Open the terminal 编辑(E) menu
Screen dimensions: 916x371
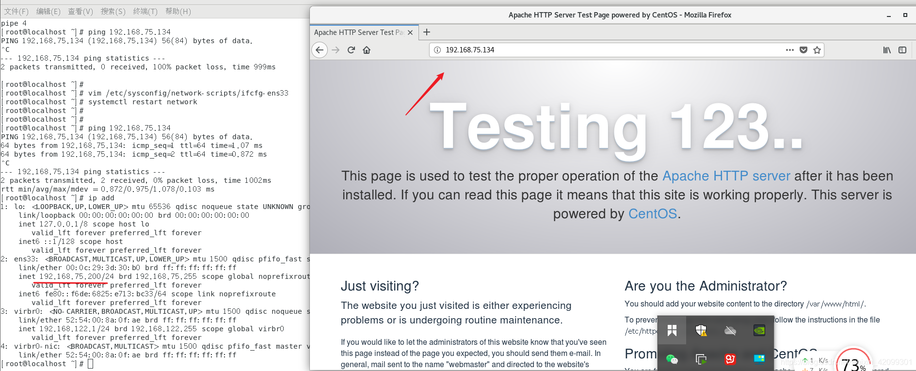48,11
